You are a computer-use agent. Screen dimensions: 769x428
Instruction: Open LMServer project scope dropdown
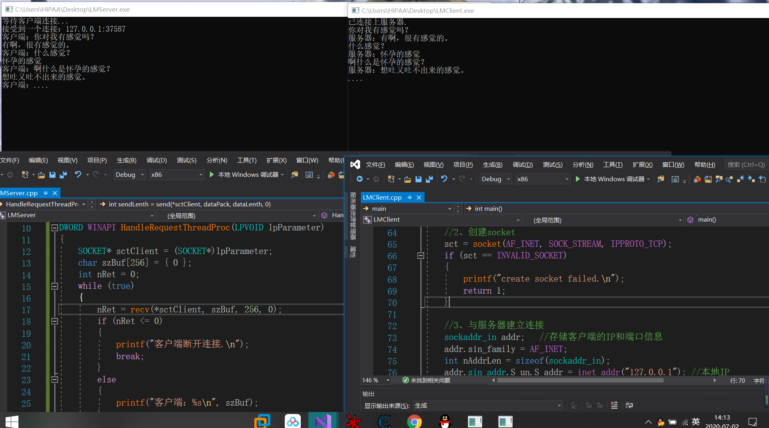[x=77, y=215]
